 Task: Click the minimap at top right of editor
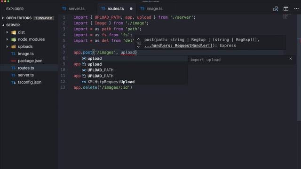[x=287, y=16]
